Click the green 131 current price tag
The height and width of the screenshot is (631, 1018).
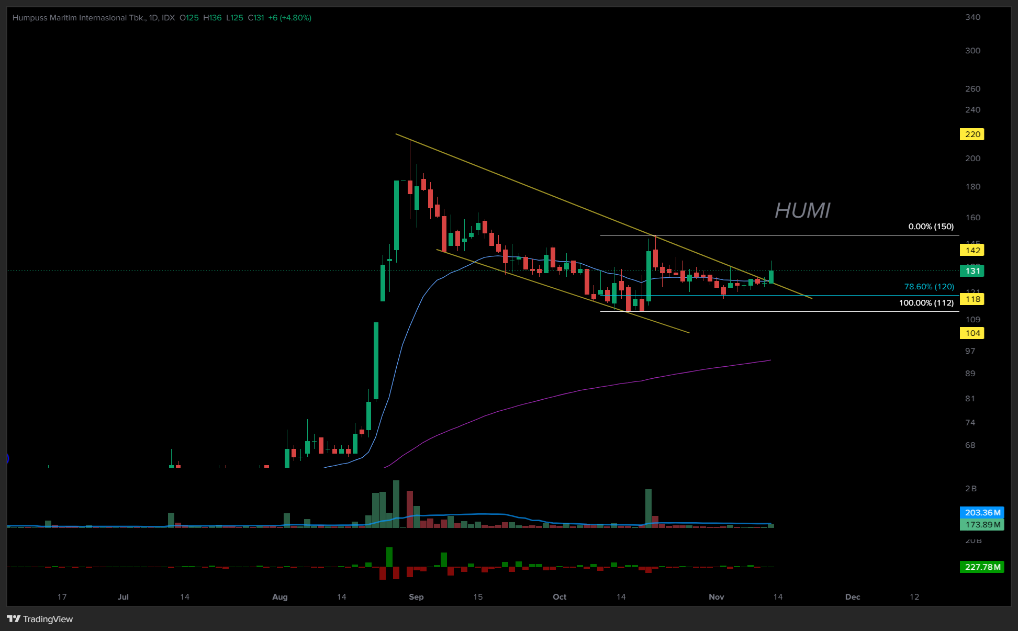(972, 271)
